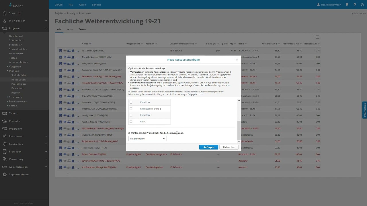Switch to the Extern tab
This screenshot has height=206, width=367.
82,29
